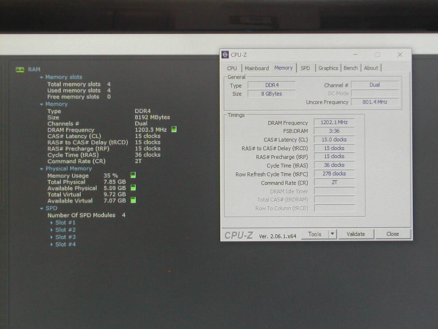Click the 'Memory Usage' 35 % row
438x329 pixels.
tap(83, 176)
